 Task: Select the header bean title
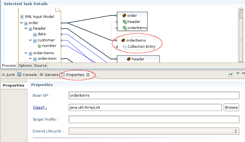point(138,59)
